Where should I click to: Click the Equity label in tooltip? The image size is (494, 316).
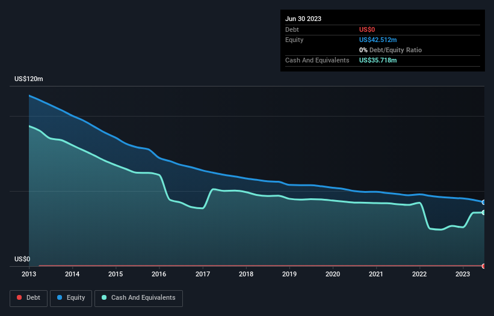tap(294, 40)
